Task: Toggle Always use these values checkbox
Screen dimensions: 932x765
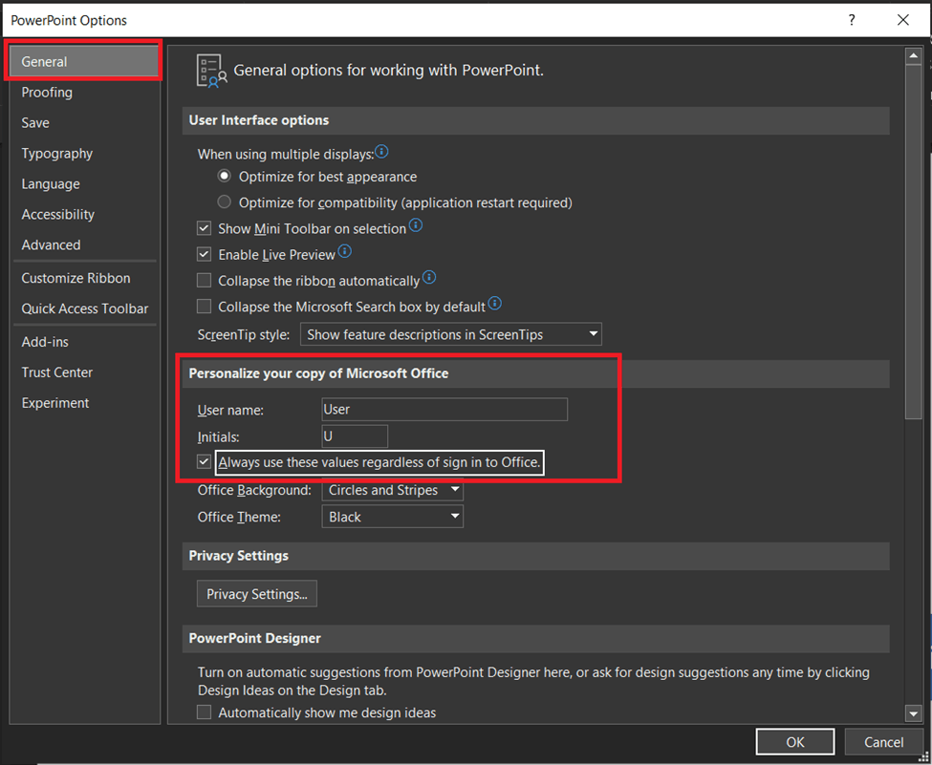Action: (204, 462)
